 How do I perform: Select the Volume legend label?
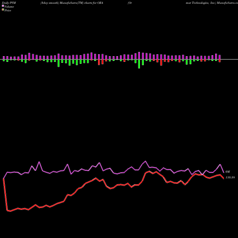click(x=9, y=7)
